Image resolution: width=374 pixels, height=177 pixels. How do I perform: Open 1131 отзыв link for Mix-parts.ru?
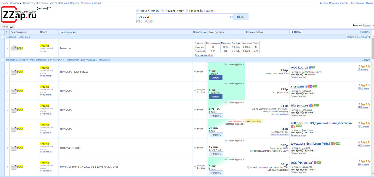(363, 107)
